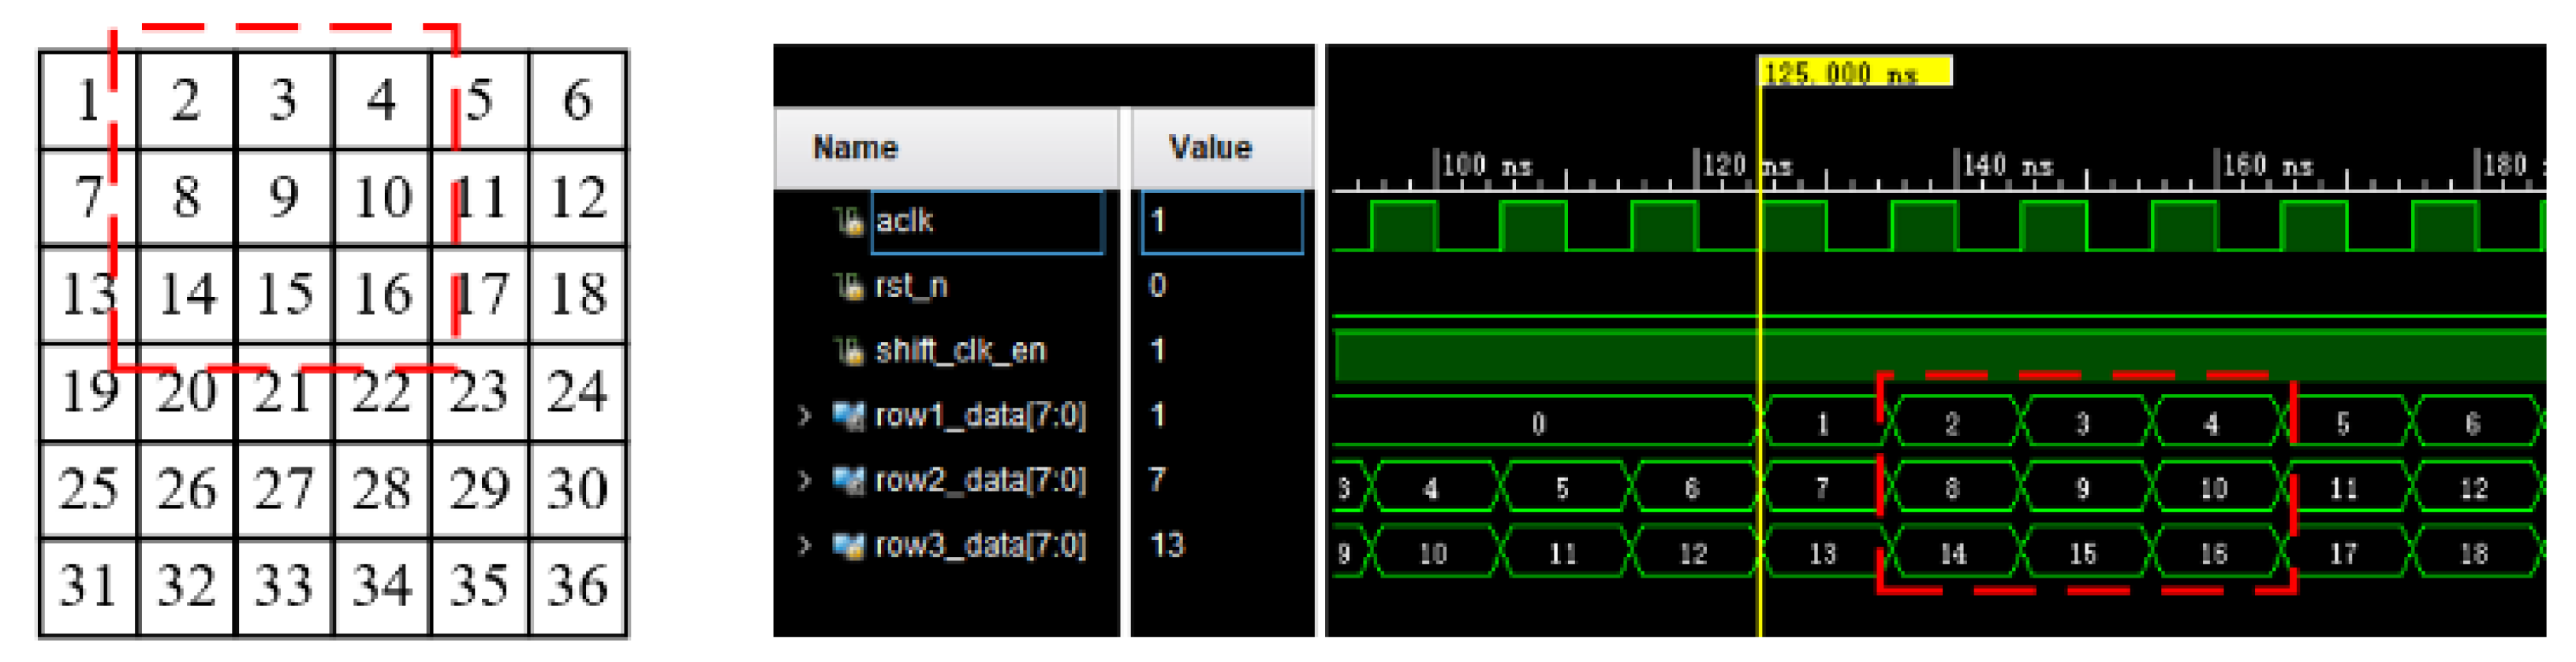Expand the row3_data[7:0] bus
Screen dimensions: 2576x662
tap(805, 545)
